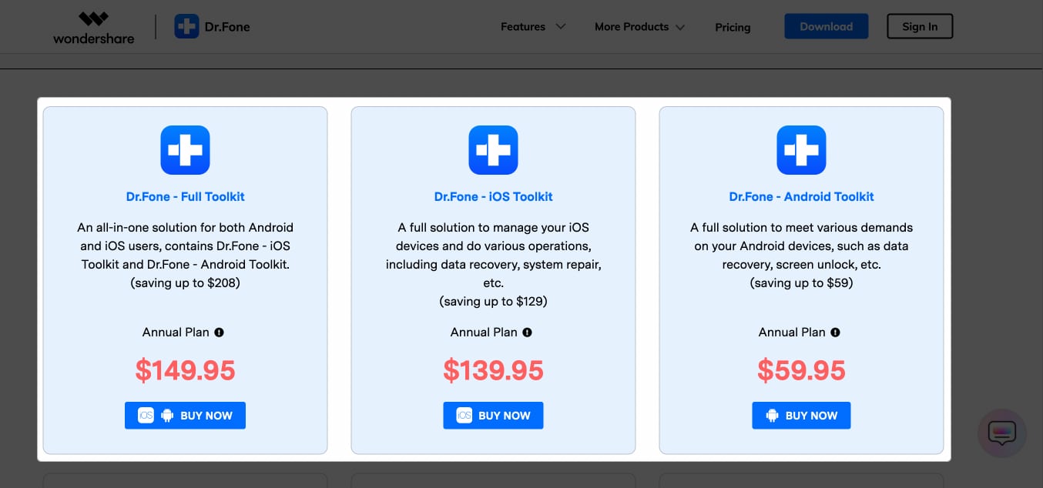Click the $149.95 price text
Screen dimensions: 1043x488
185,371
